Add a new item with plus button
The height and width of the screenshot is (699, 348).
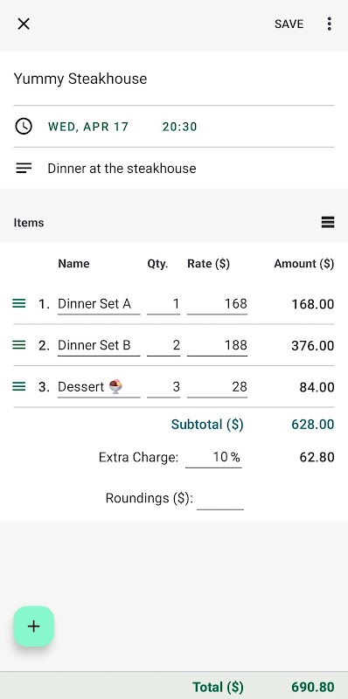pyautogui.click(x=33, y=626)
